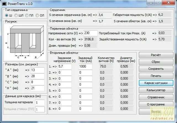Screen dimensions: 177x123
Task: Click the Толщина материала input field
Action: (x=40, y=102)
